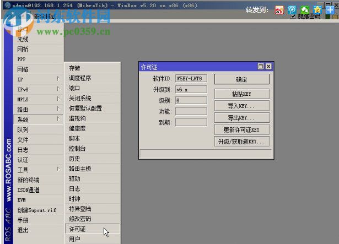Screen dimensions: 339x244
Task: Click the 导入KEY... button
Action: pyautogui.click(x=242, y=106)
